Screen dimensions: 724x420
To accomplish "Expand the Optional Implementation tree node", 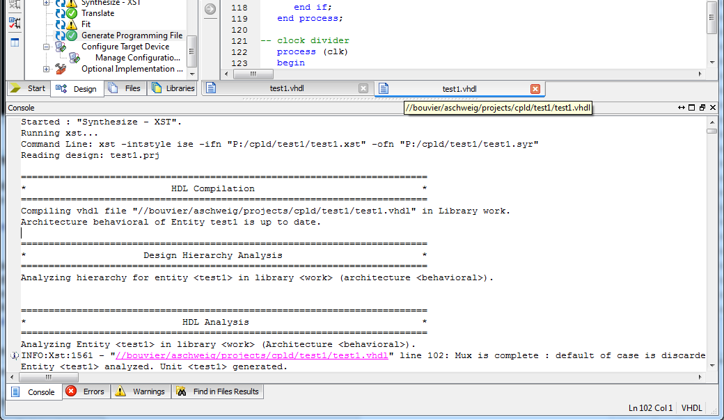I will pos(47,69).
